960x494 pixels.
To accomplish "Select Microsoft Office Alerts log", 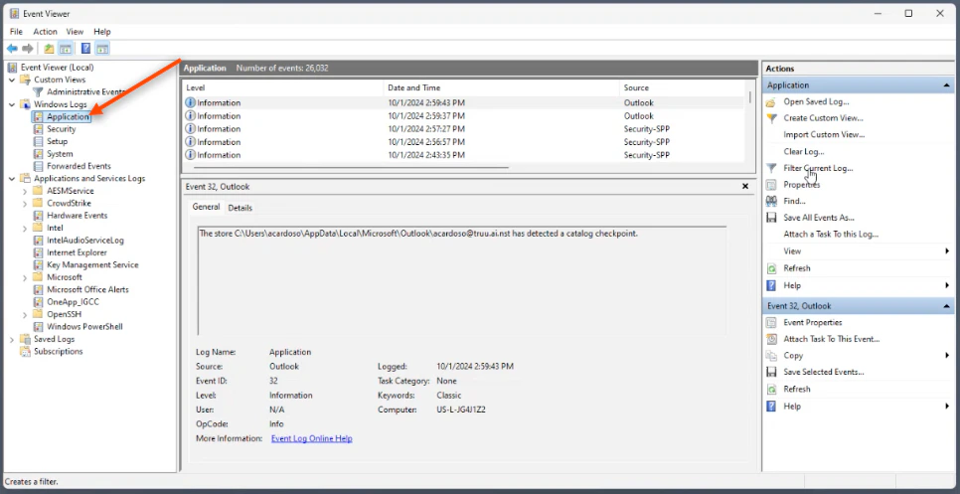I will click(x=87, y=289).
